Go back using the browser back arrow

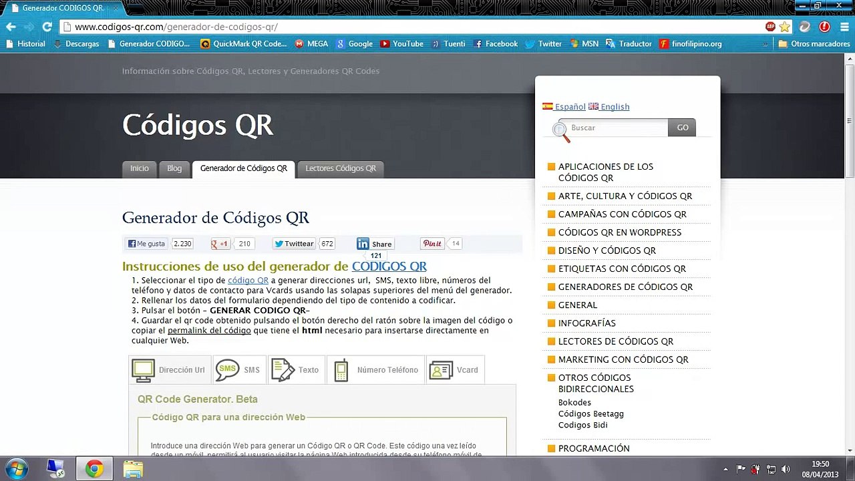pyautogui.click(x=11, y=27)
